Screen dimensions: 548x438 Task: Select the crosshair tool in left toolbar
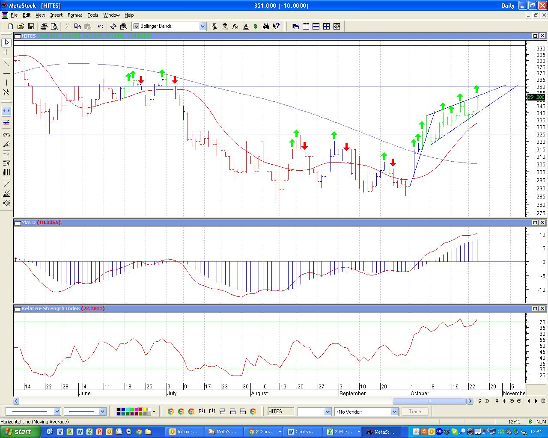(x=6, y=52)
